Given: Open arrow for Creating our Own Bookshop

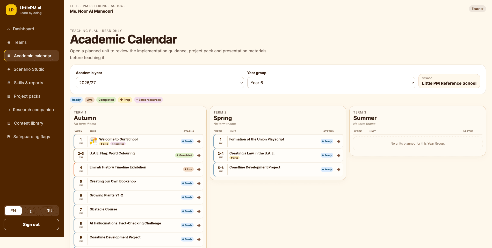Looking at the screenshot, I should click(x=199, y=183).
